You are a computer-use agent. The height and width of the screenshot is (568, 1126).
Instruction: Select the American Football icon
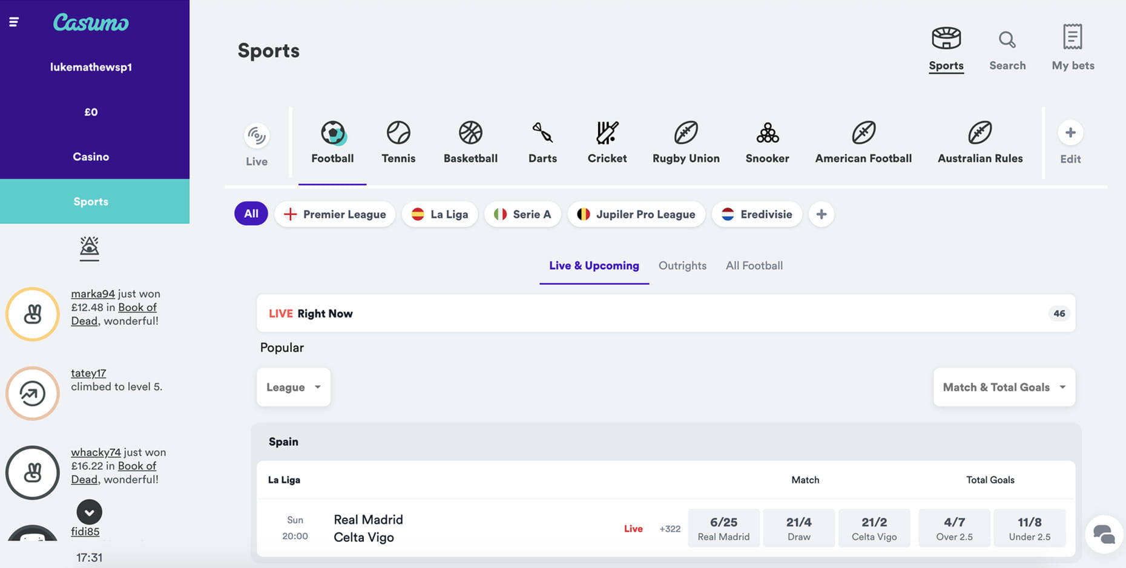[x=864, y=132]
